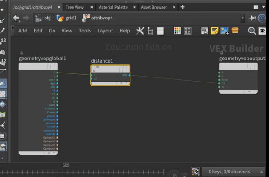Click the orange subnet box icon

tap(235, 31)
